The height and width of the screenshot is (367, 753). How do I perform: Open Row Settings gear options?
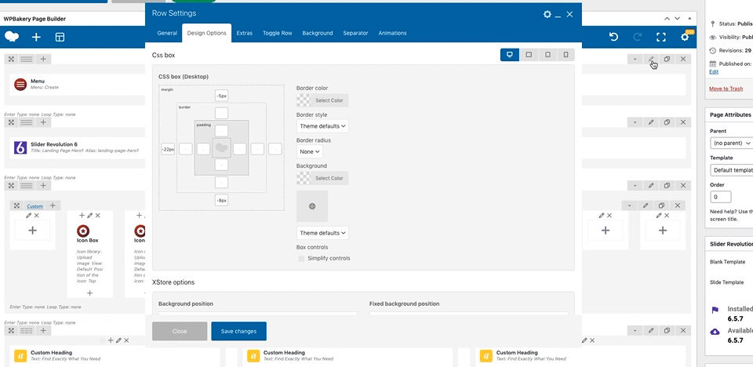pos(547,14)
